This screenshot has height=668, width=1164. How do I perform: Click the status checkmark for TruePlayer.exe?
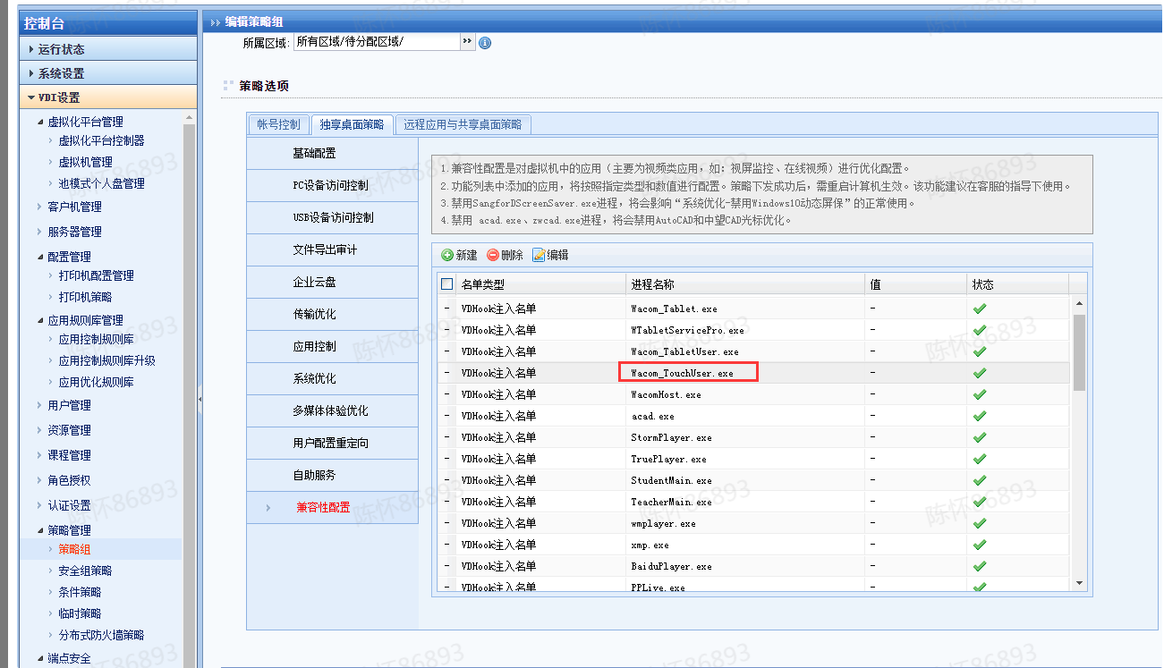pos(980,459)
